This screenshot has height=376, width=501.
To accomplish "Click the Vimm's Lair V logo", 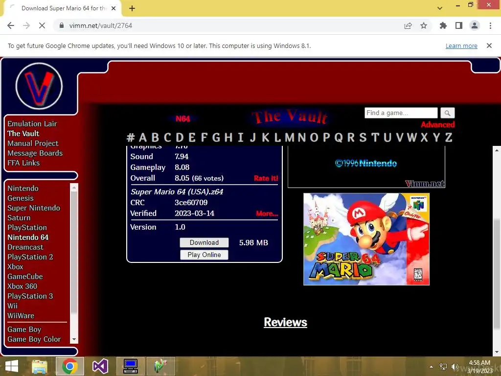I will (x=39, y=86).
